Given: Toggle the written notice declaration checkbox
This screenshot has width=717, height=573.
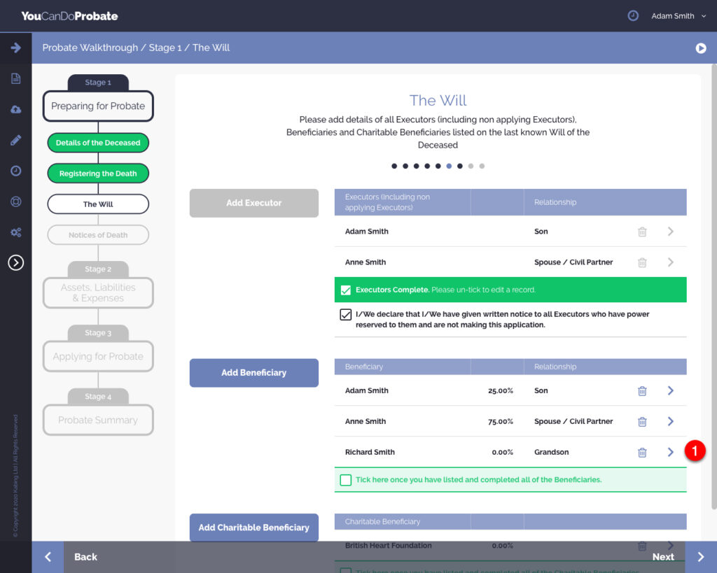Looking at the screenshot, I should 346,315.
